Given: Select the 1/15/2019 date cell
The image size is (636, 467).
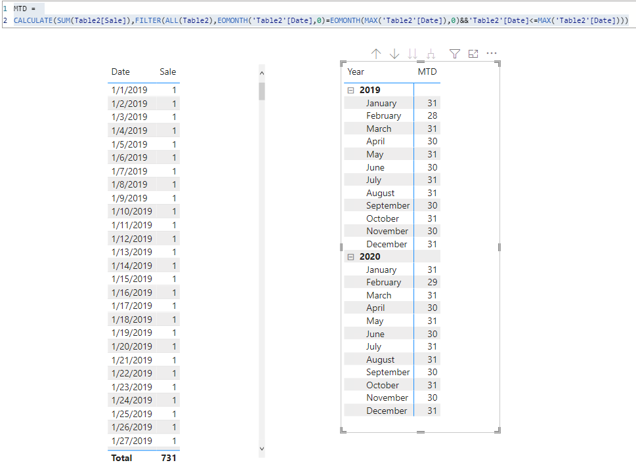Looking at the screenshot, I should point(132,279).
